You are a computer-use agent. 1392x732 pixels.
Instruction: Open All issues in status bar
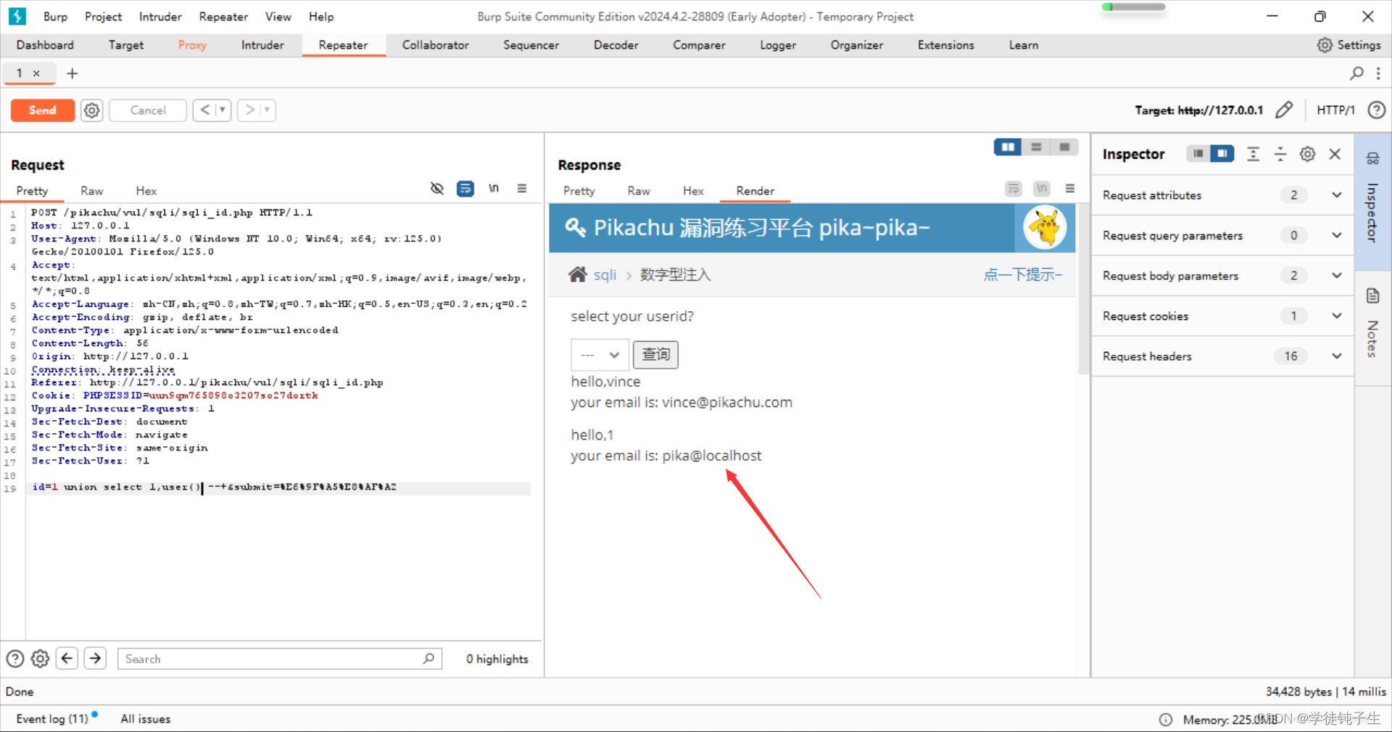[146, 719]
